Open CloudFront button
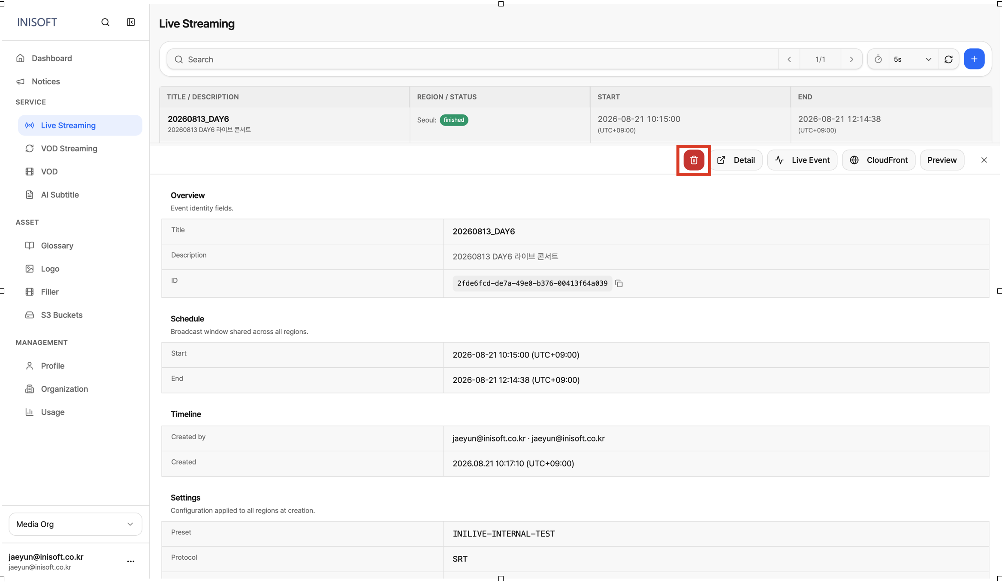1002x582 pixels. (878, 160)
